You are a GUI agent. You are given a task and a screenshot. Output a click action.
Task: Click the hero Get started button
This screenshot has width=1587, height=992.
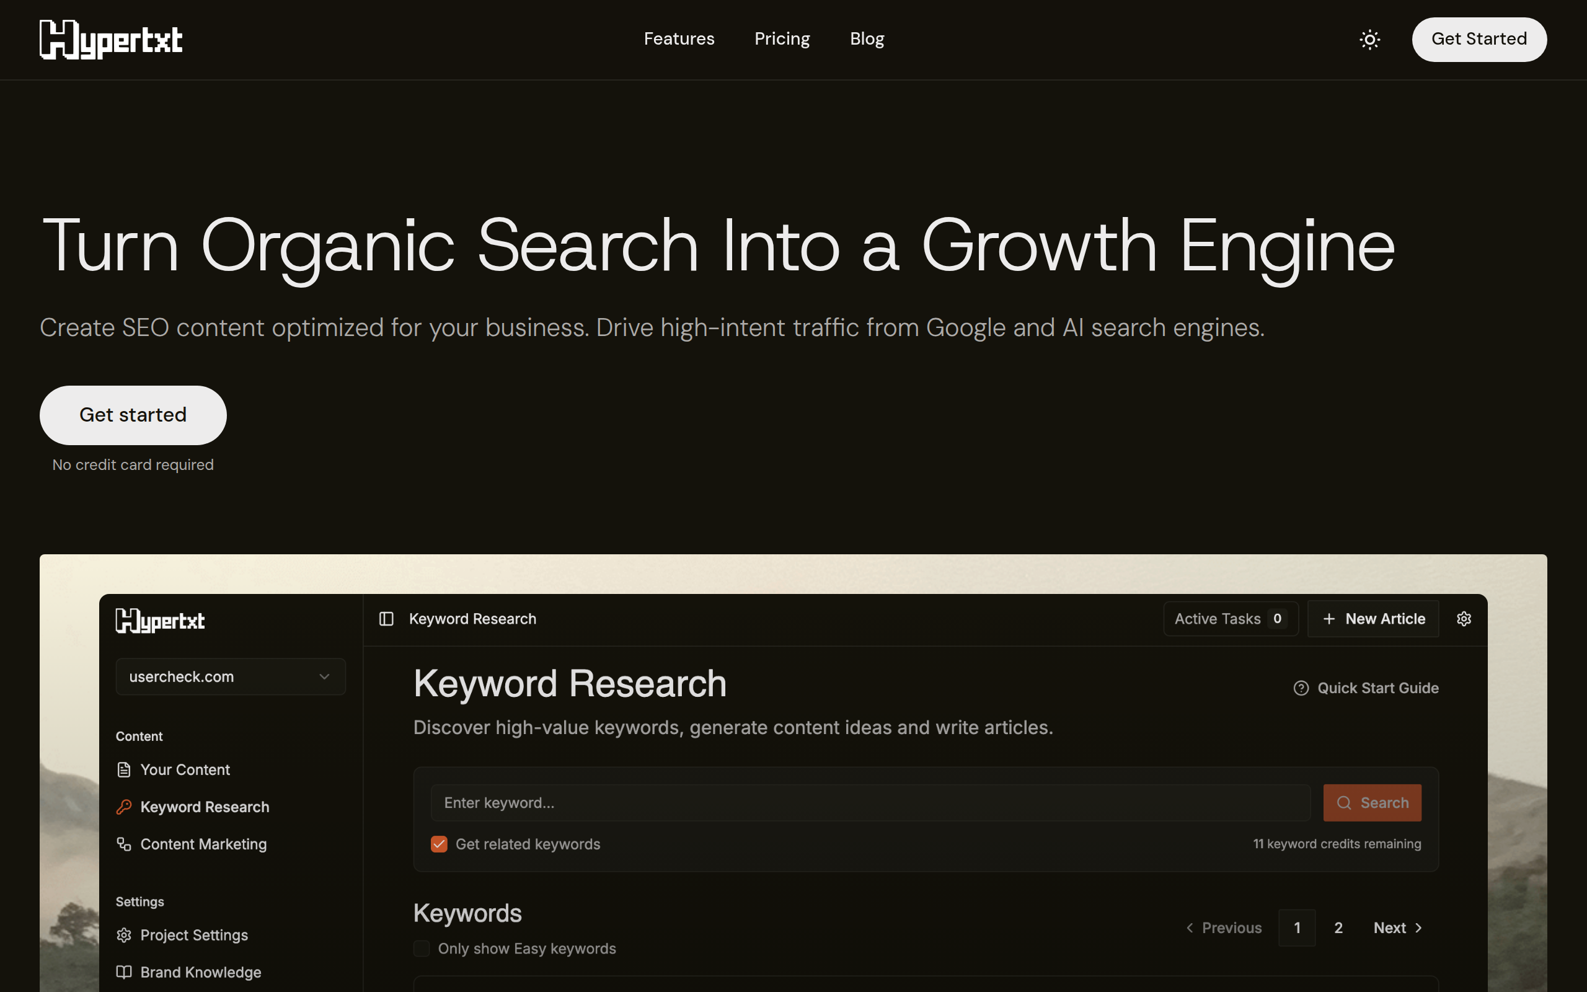[133, 415]
